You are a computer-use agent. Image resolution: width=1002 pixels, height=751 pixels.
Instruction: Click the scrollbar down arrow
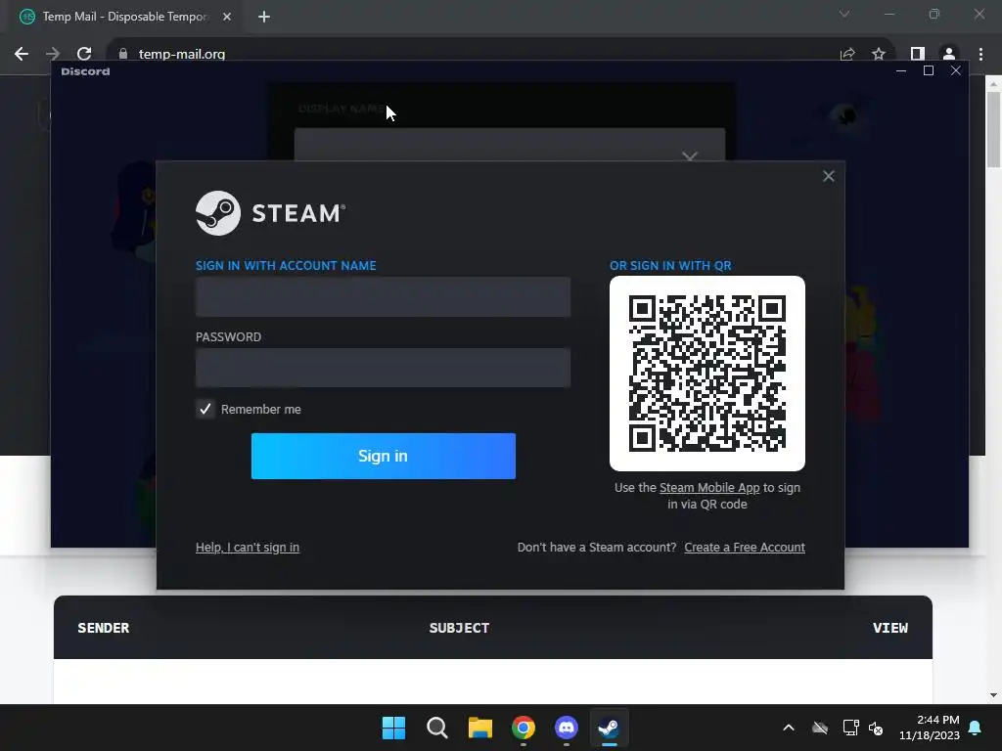click(993, 695)
